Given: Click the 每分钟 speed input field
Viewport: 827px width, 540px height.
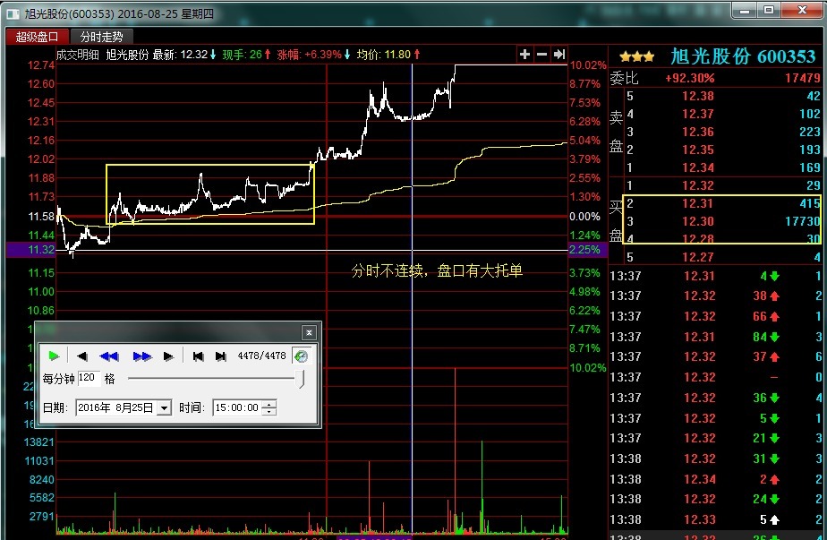Looking at the screenshot, I should pos(89,379).
